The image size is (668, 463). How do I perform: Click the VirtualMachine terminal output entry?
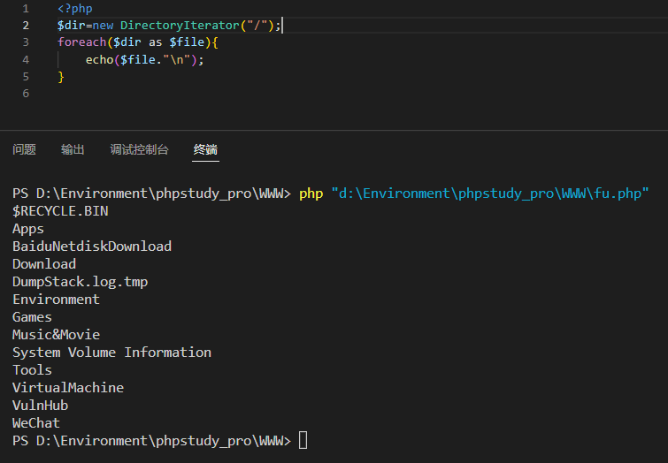point(68,388)
